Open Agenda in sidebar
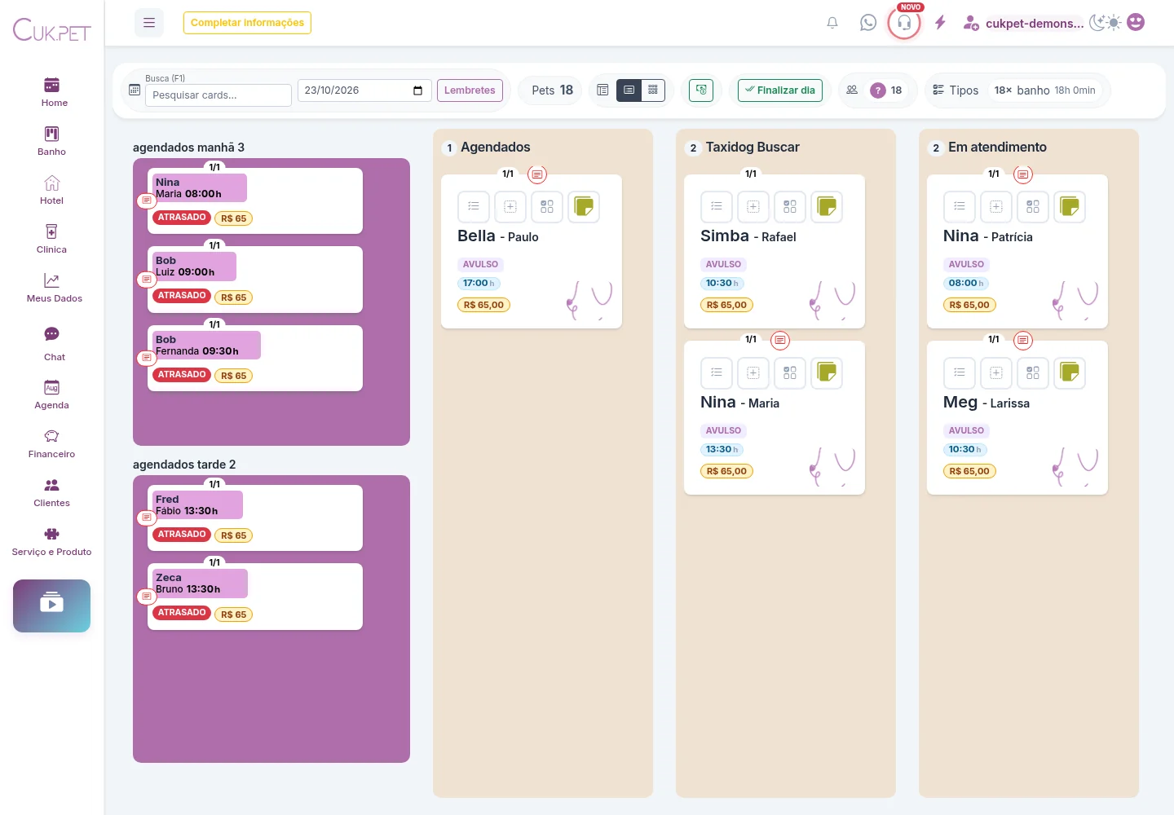The height and width of the screenshot is (815, 1174). click(x=51, y=394)
